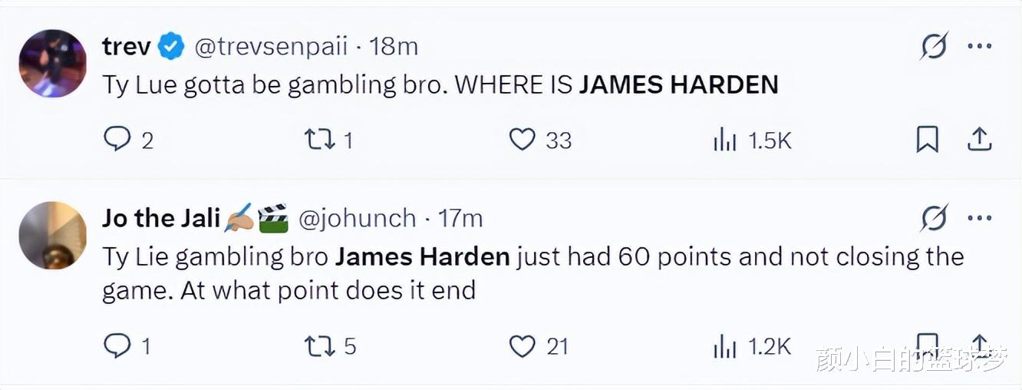Like Jo the Jali's tweet
The height and width of the screenshot is (390, 1022).
pyautogui.click(x=523, y=346)
